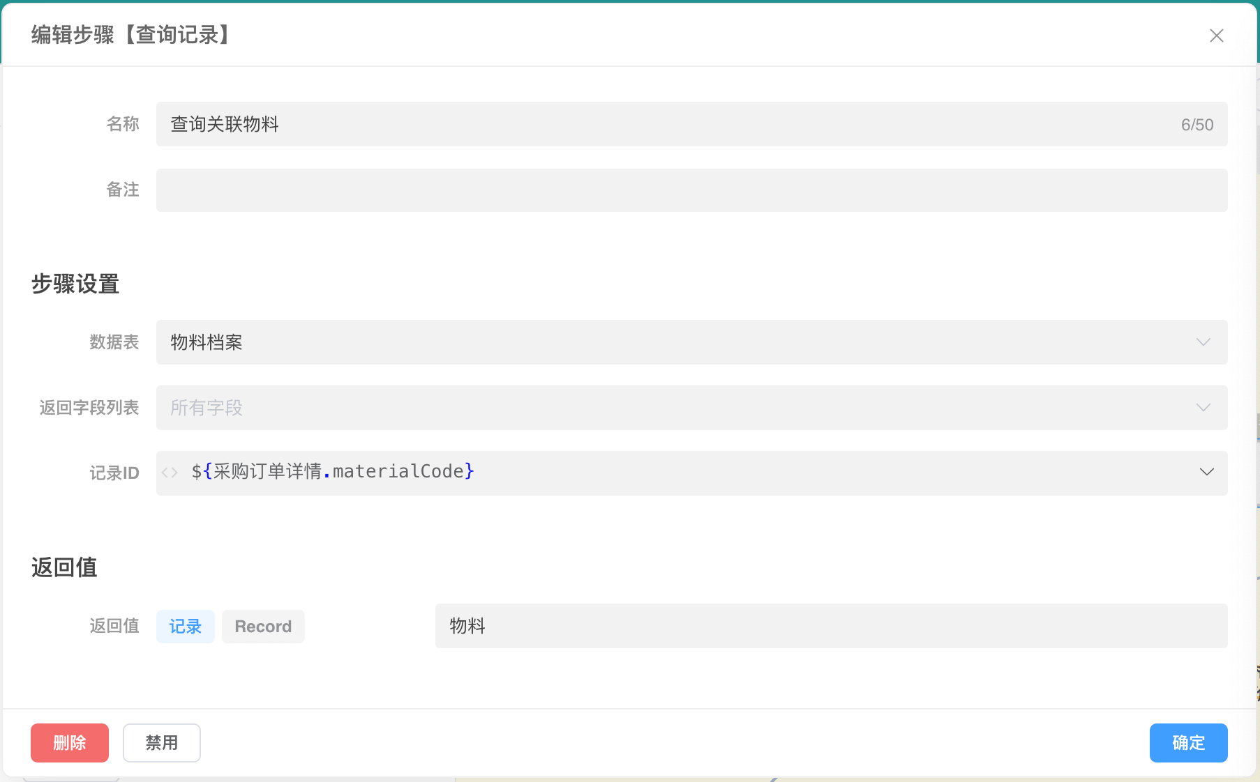Image resolution: width=1260 pixels, height=782 pixels.
Task: Select the Record type tag
Action: pos(263,627)
